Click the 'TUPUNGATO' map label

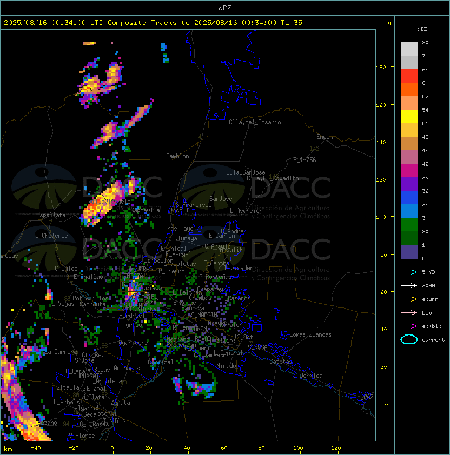88,376
